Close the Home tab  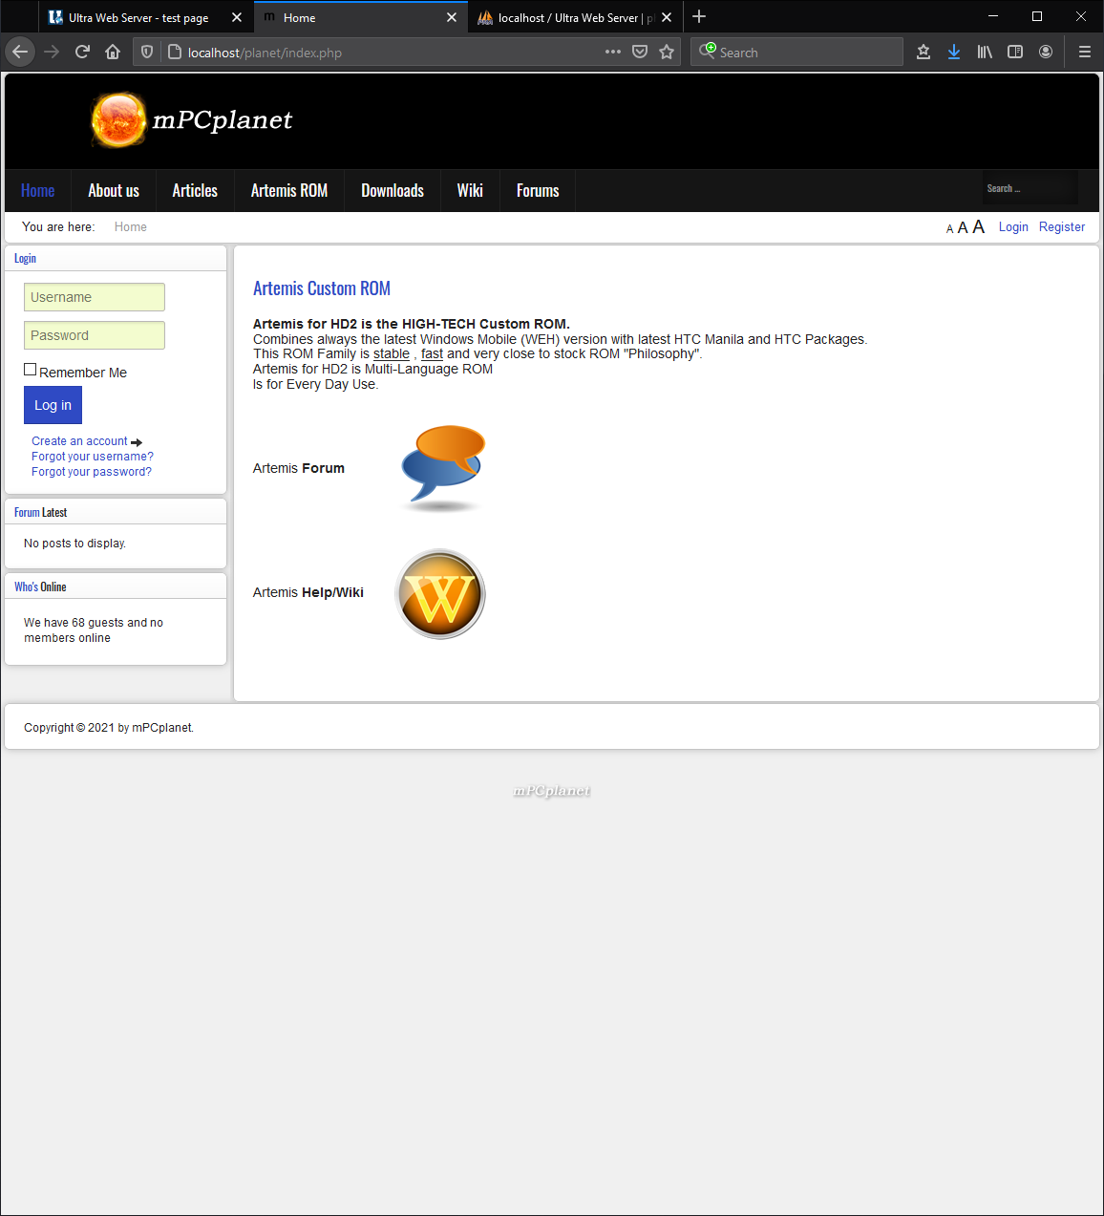coord(452,17)
